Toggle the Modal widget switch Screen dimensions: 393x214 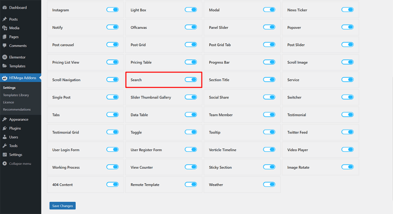coord(269,10)
